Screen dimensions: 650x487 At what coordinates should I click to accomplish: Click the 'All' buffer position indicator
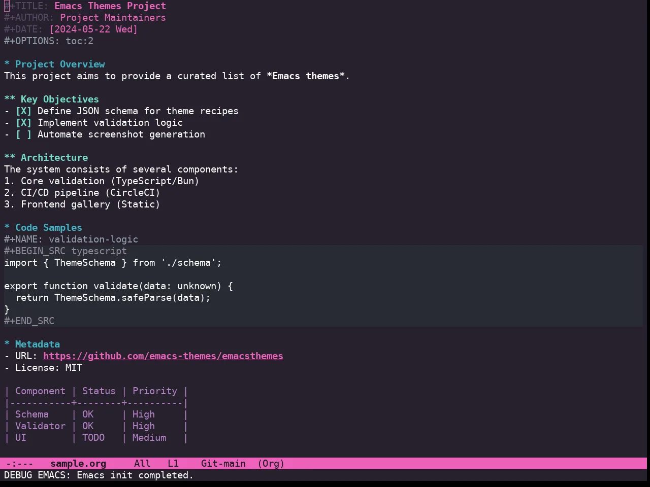click(142, 464)
